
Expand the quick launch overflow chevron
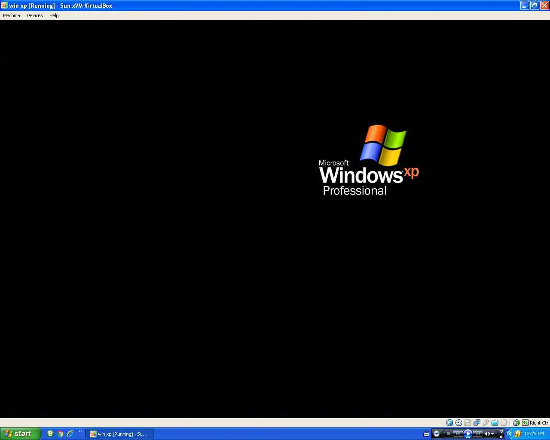[80, 431]
